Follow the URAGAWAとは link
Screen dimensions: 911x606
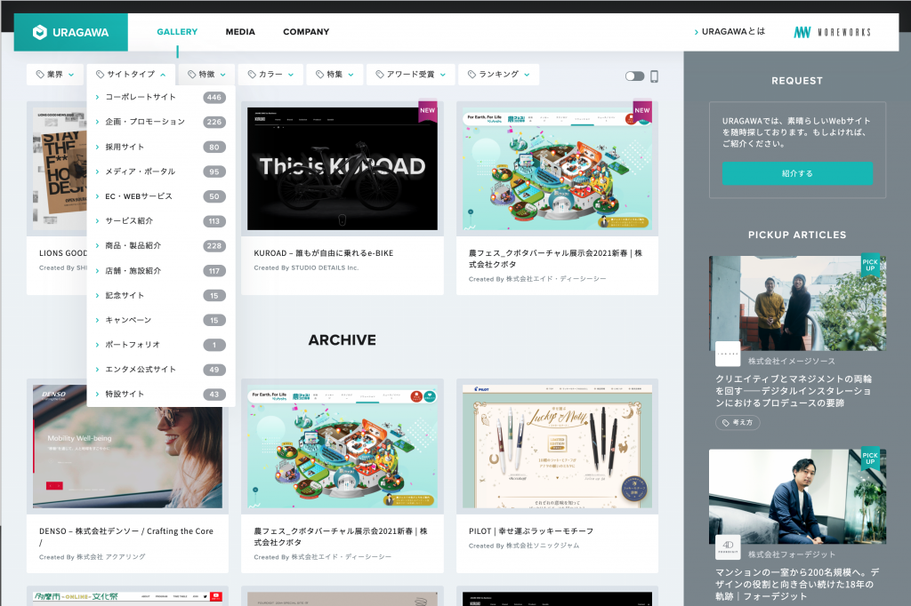(730, 32)
